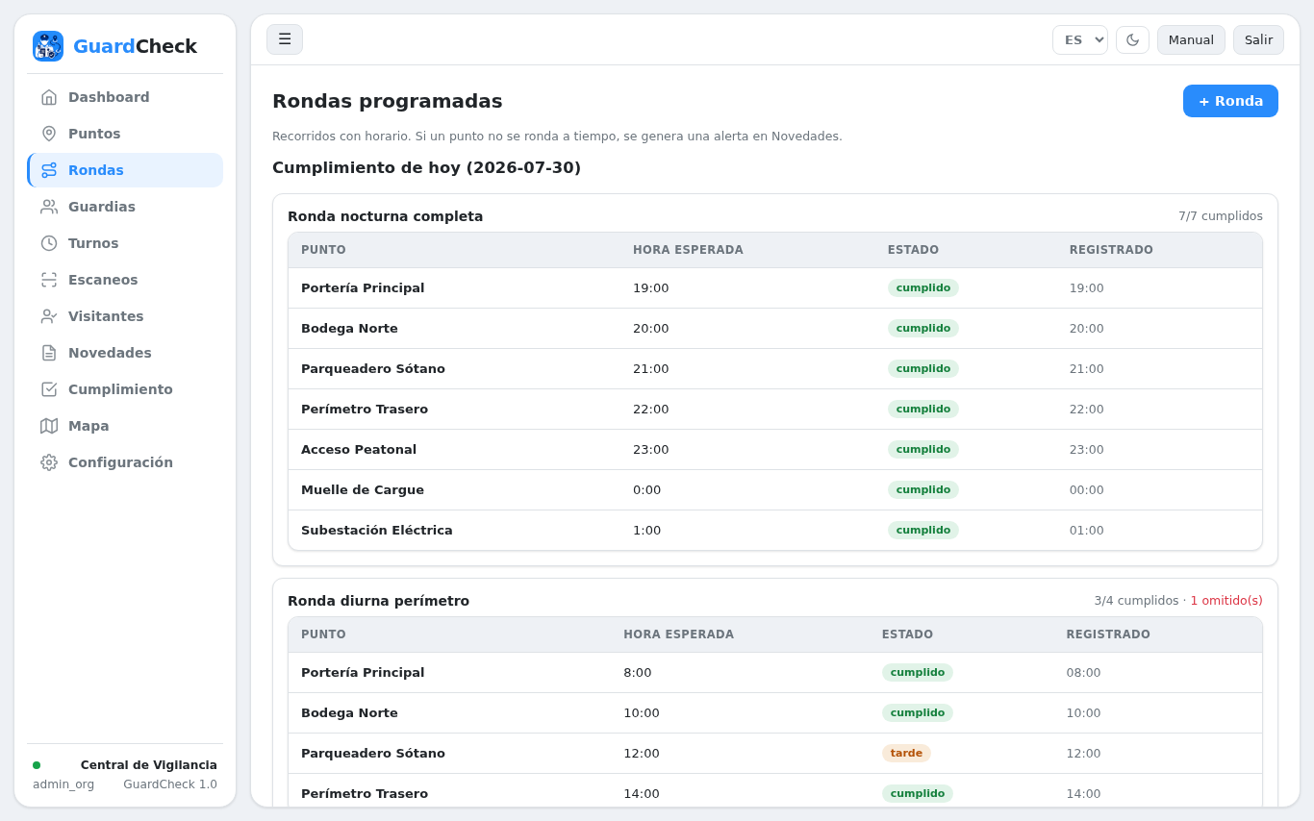
Task: Click the GuardCheck 1.0 version text
Action: tap(170, 784)
